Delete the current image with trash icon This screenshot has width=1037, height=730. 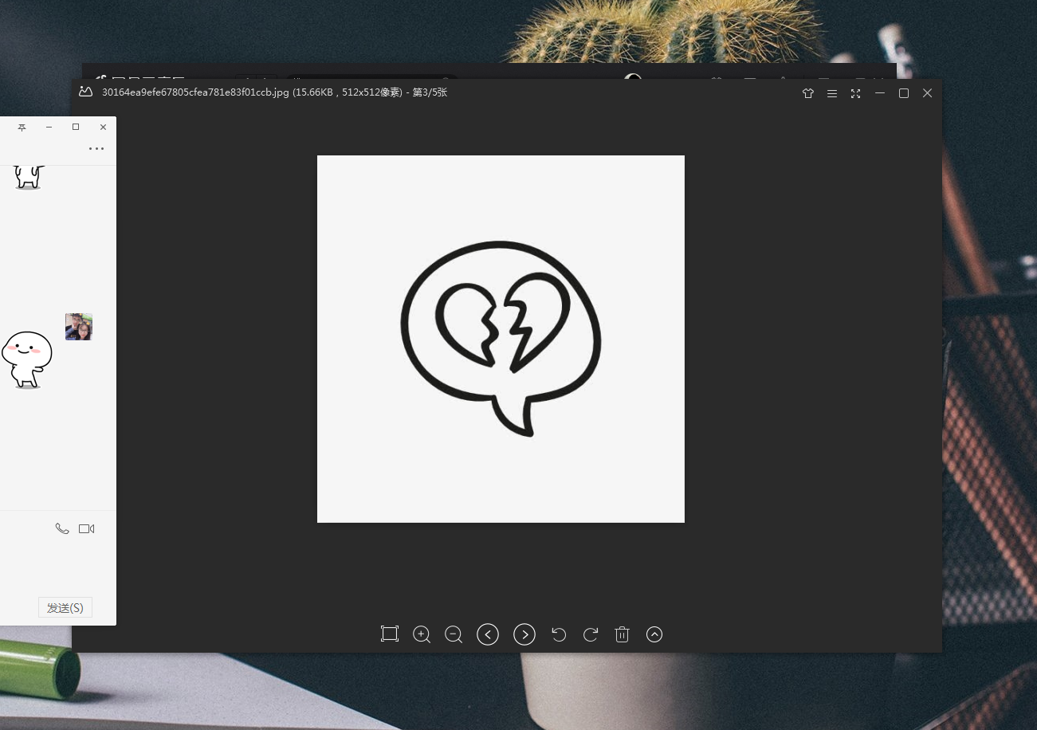[623, 634]
